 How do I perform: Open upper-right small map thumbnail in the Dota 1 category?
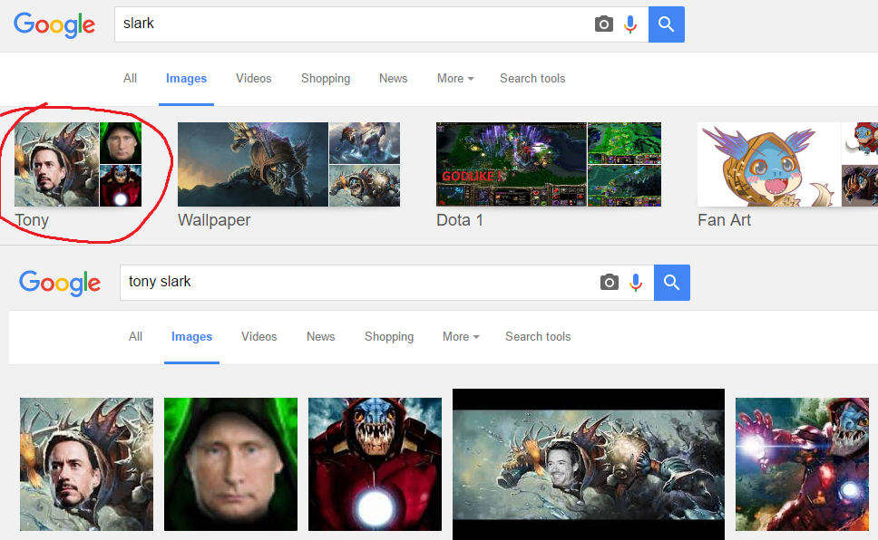(x=624, y=143)
